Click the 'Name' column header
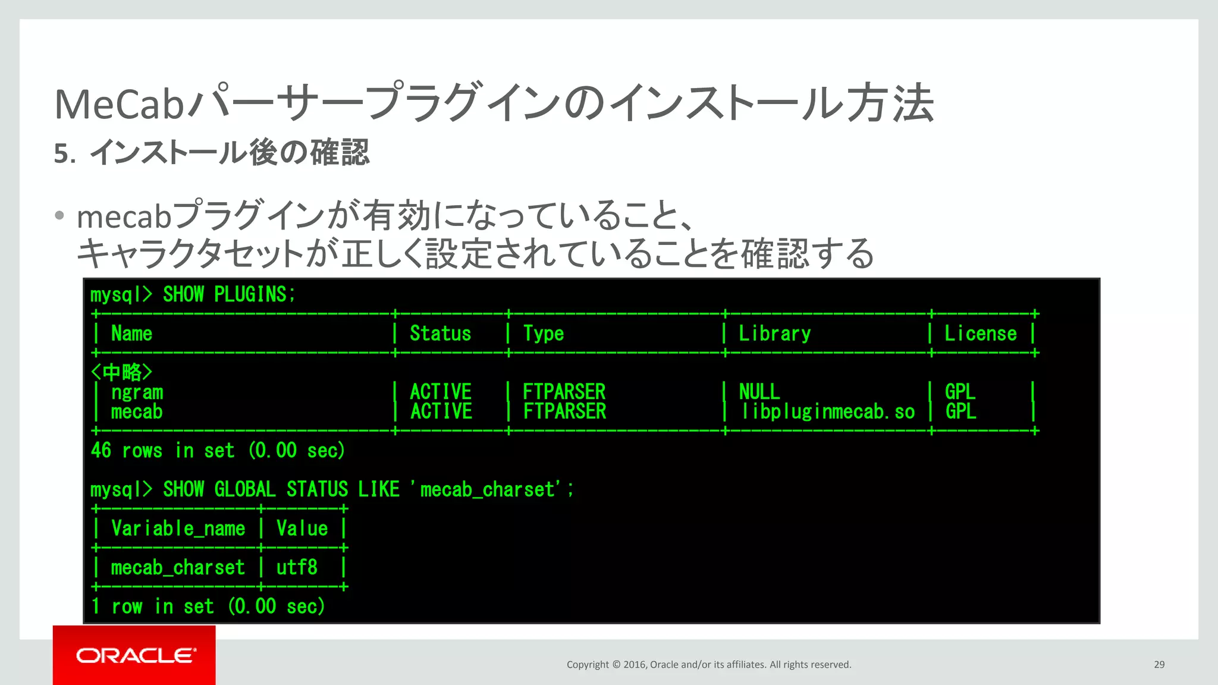1218x685 pixels. 131,334
